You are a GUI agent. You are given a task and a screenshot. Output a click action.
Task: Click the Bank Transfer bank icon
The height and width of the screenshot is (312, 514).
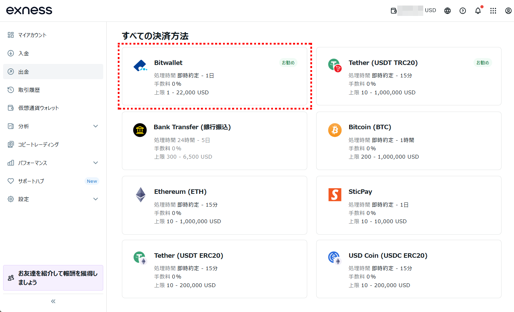point(140,130)
